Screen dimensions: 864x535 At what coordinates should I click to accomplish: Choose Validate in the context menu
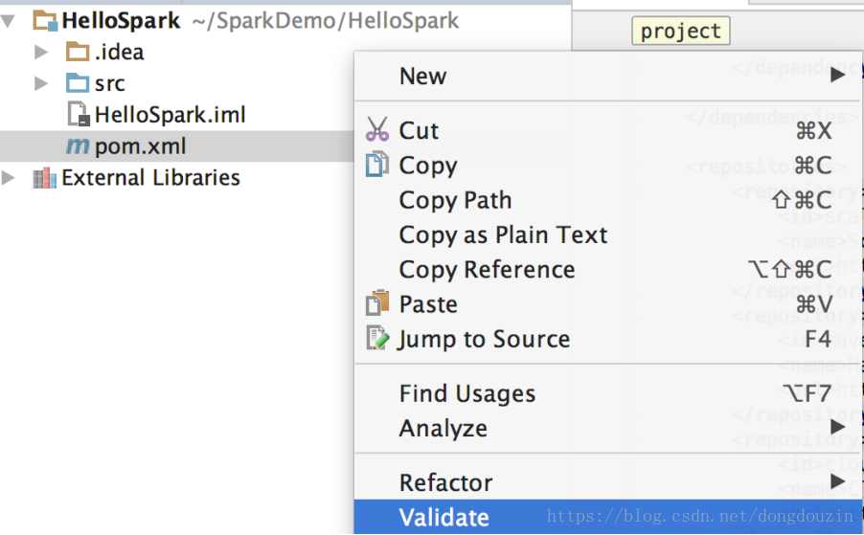[x=607, y=517]
